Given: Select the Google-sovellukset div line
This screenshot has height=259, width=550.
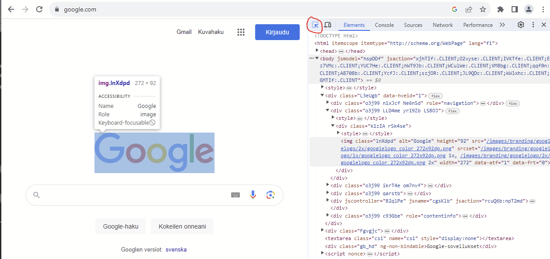Looking at the screenshot, I should (x=411, y=246).
